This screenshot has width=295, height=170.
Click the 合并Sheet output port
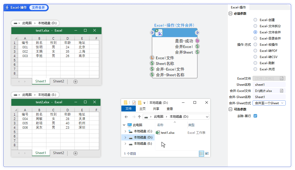pyautogui.click(x=197, y=52)
